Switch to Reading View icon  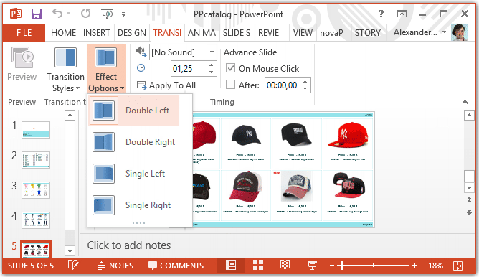point(285,266)
